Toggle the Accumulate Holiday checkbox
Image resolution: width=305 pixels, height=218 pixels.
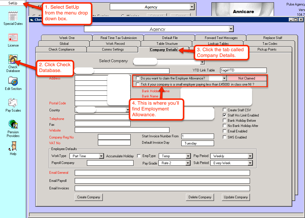(139, 156)
